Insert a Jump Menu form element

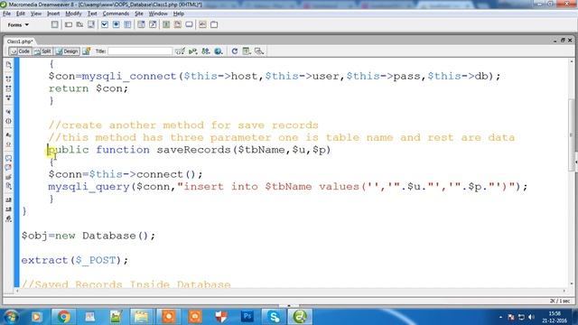(153, 24)
